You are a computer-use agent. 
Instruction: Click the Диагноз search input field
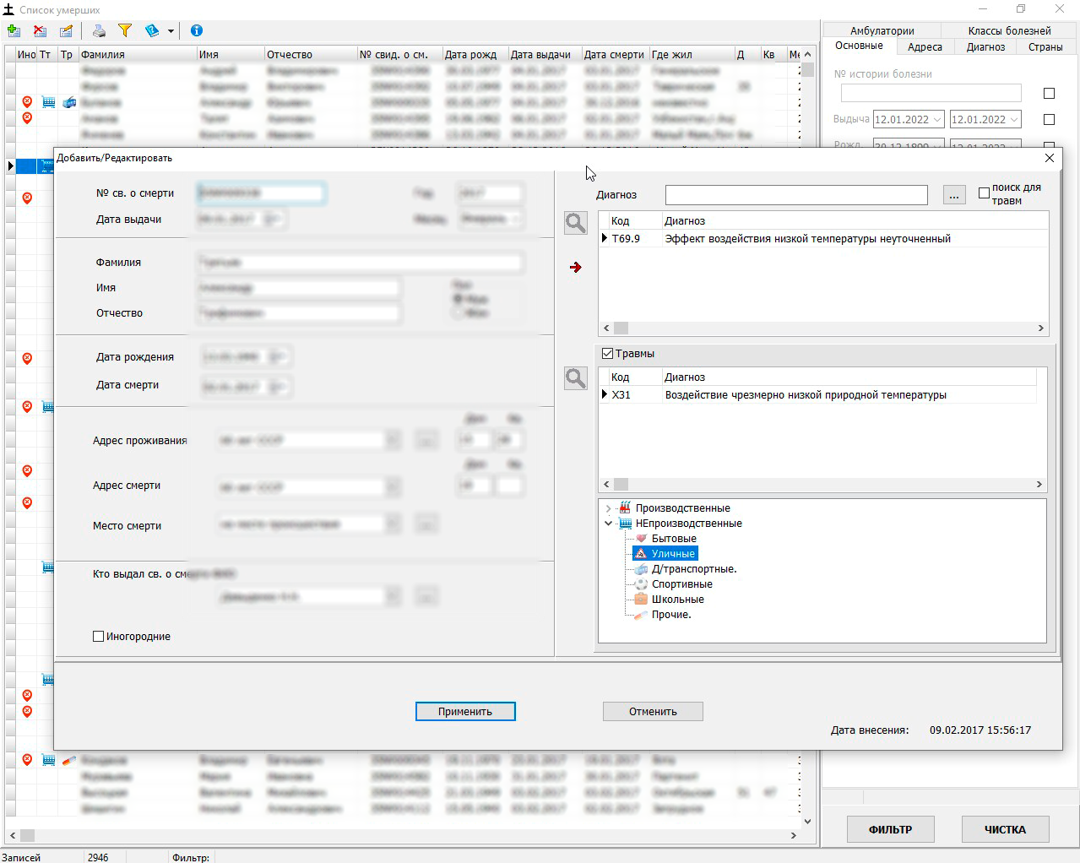pos(796,195)
